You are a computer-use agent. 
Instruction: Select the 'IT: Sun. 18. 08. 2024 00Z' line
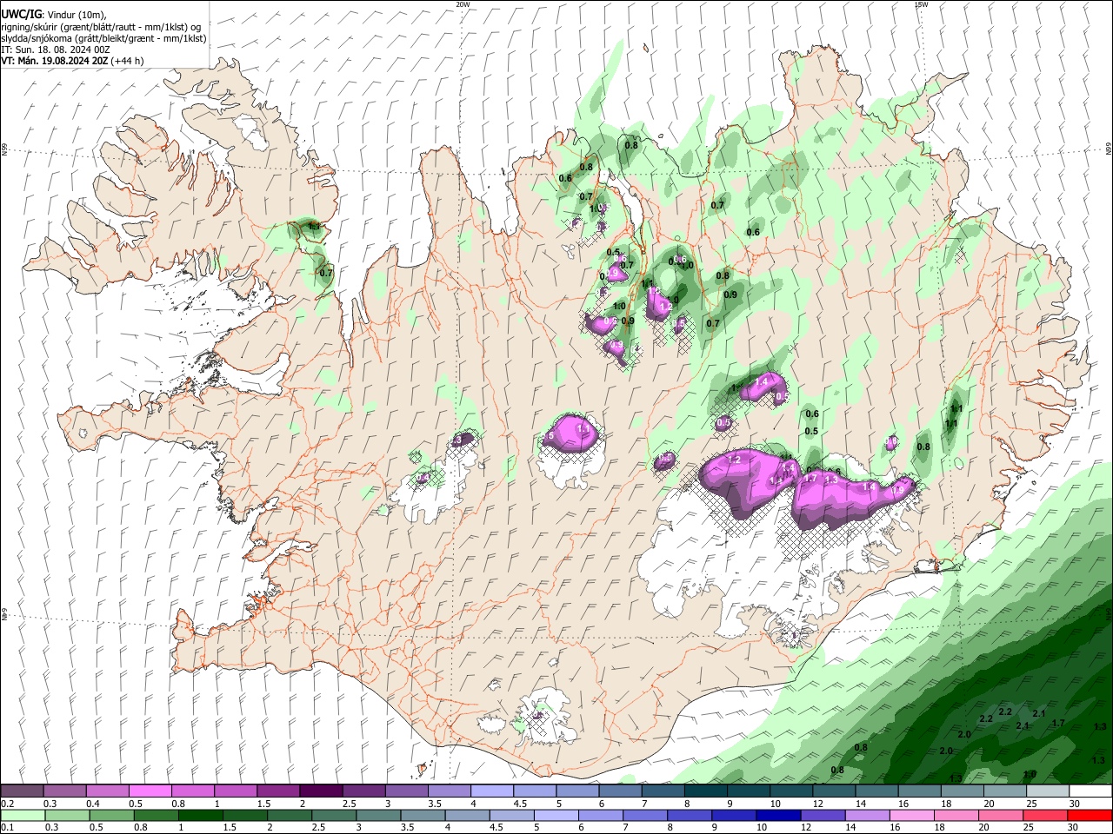pos(56,50)
